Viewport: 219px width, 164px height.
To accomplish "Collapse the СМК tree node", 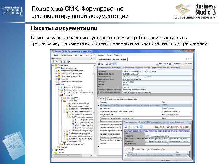I will pyautogui.click(x=56, y=84).
